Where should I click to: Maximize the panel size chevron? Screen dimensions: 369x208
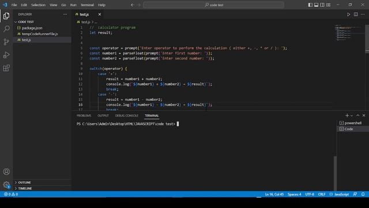[357, 116]
